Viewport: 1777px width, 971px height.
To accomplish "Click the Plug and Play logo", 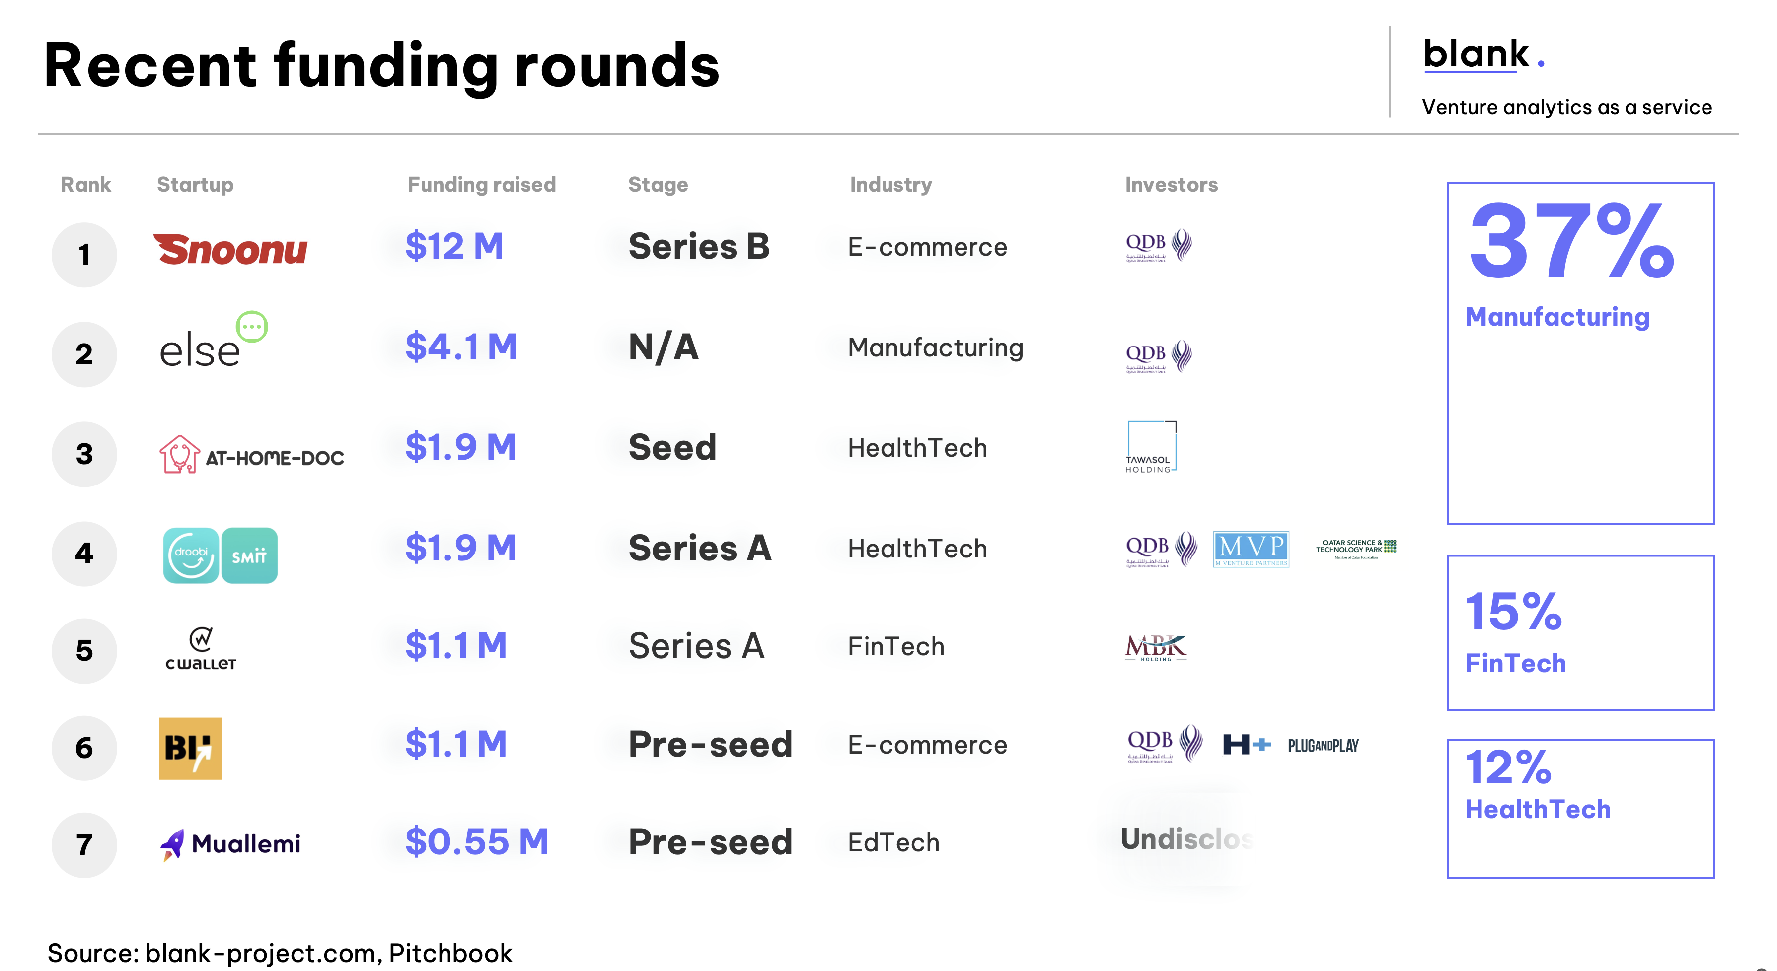I will (1323, 746).
